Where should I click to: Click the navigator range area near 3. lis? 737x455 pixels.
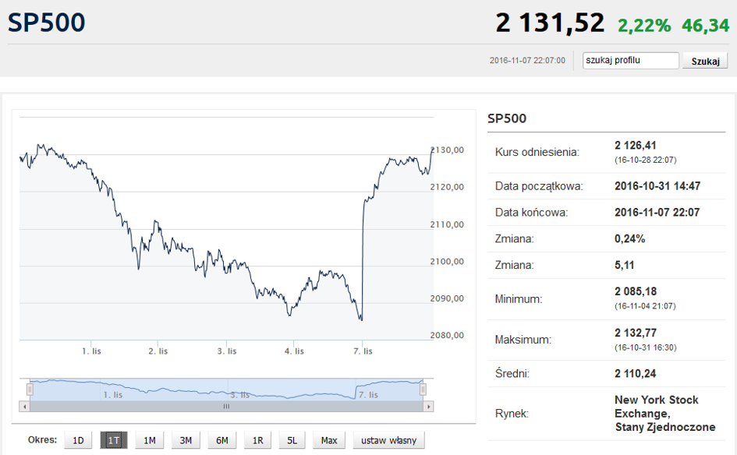tap(239, 394)
